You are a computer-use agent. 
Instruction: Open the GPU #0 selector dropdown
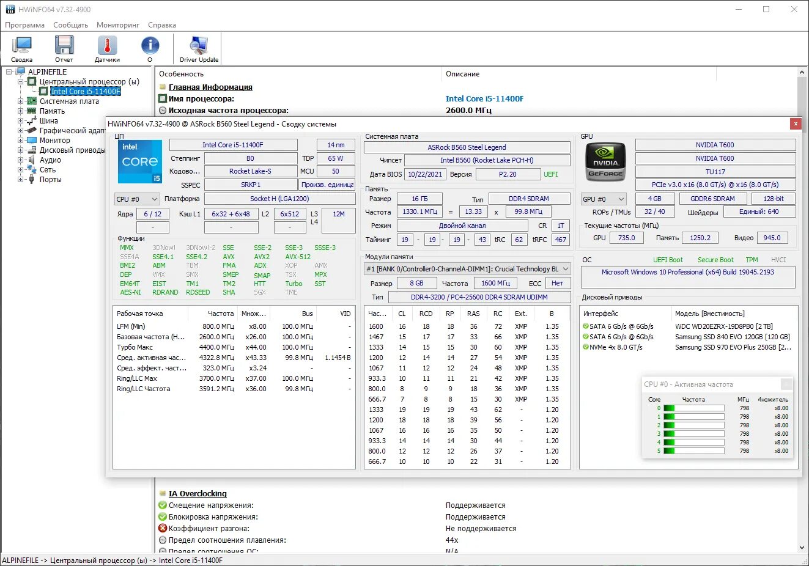pyautogui.click(x=604, y=199)
